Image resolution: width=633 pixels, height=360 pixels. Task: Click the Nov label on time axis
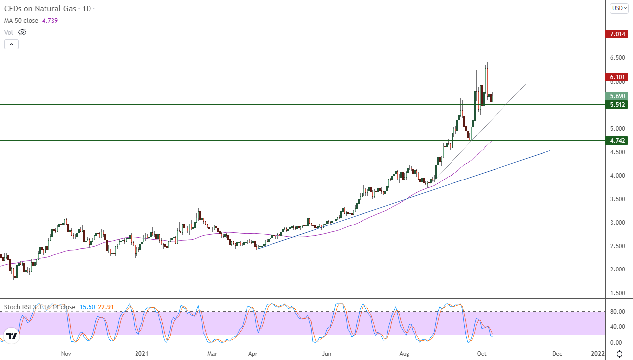(66, 354)
